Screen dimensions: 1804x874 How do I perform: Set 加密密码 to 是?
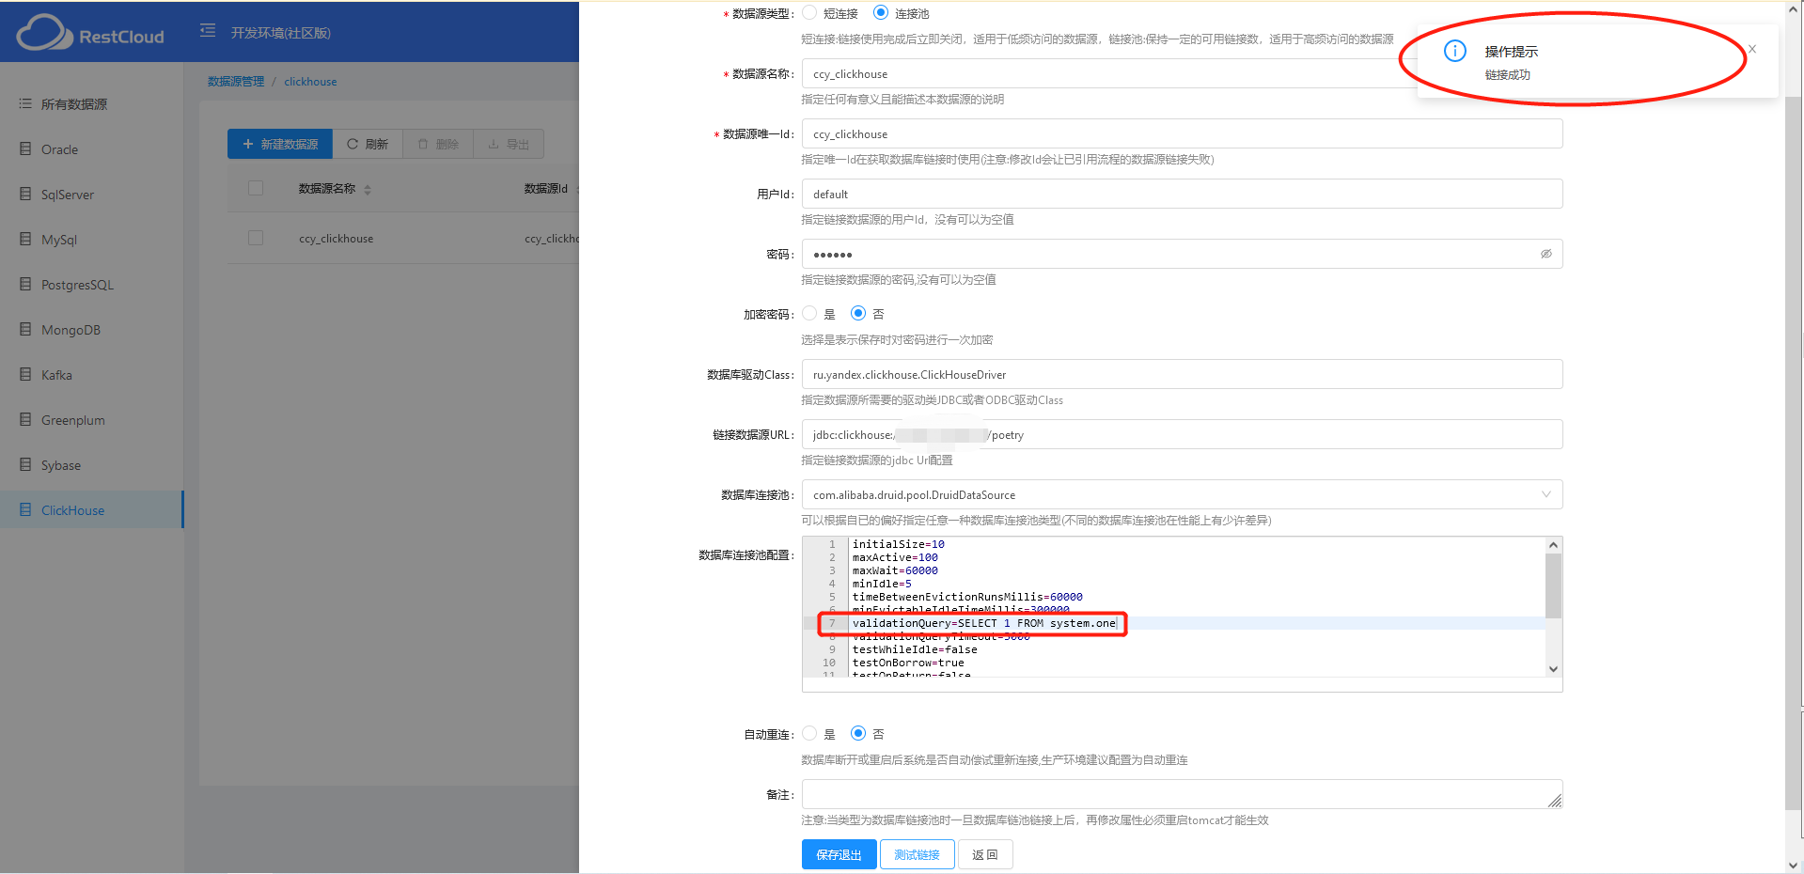coord(809,313)
